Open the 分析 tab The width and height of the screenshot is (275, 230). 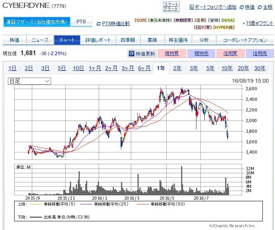(x=204, y=40)
